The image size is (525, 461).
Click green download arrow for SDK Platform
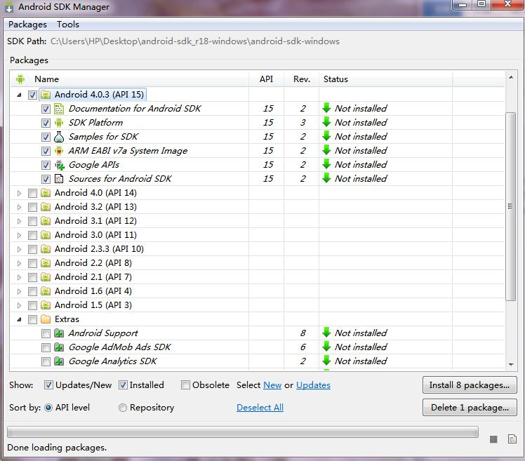326,122
